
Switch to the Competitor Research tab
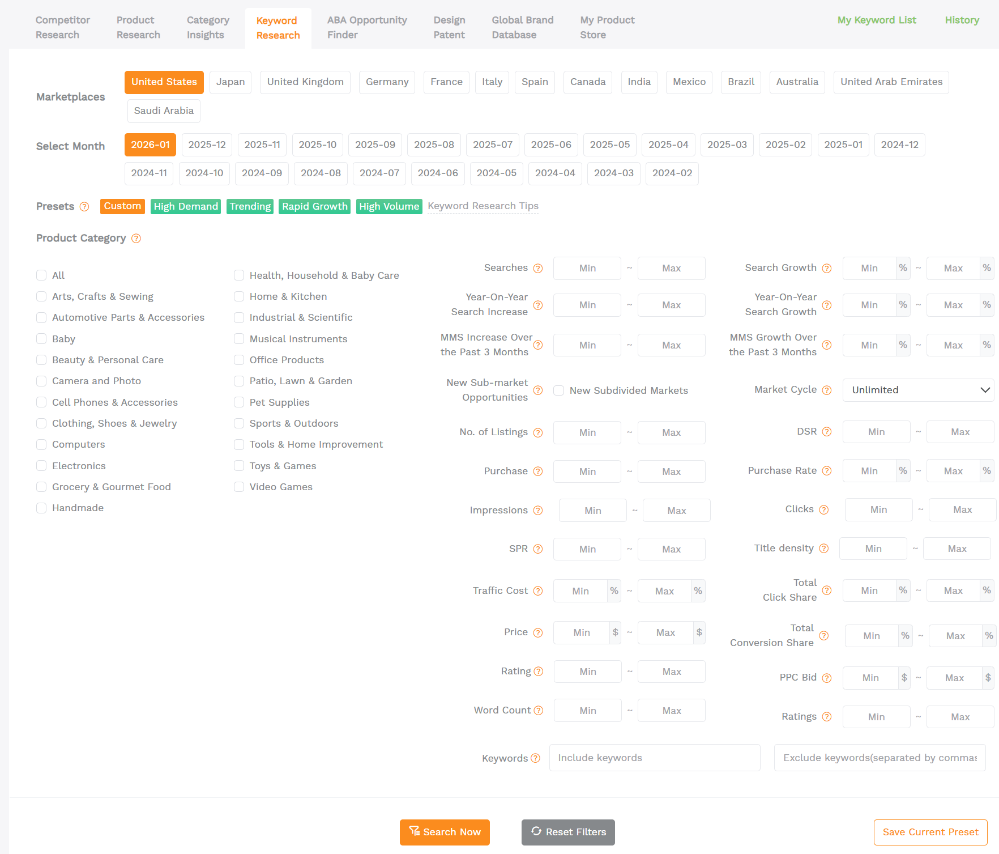[62, 27]
